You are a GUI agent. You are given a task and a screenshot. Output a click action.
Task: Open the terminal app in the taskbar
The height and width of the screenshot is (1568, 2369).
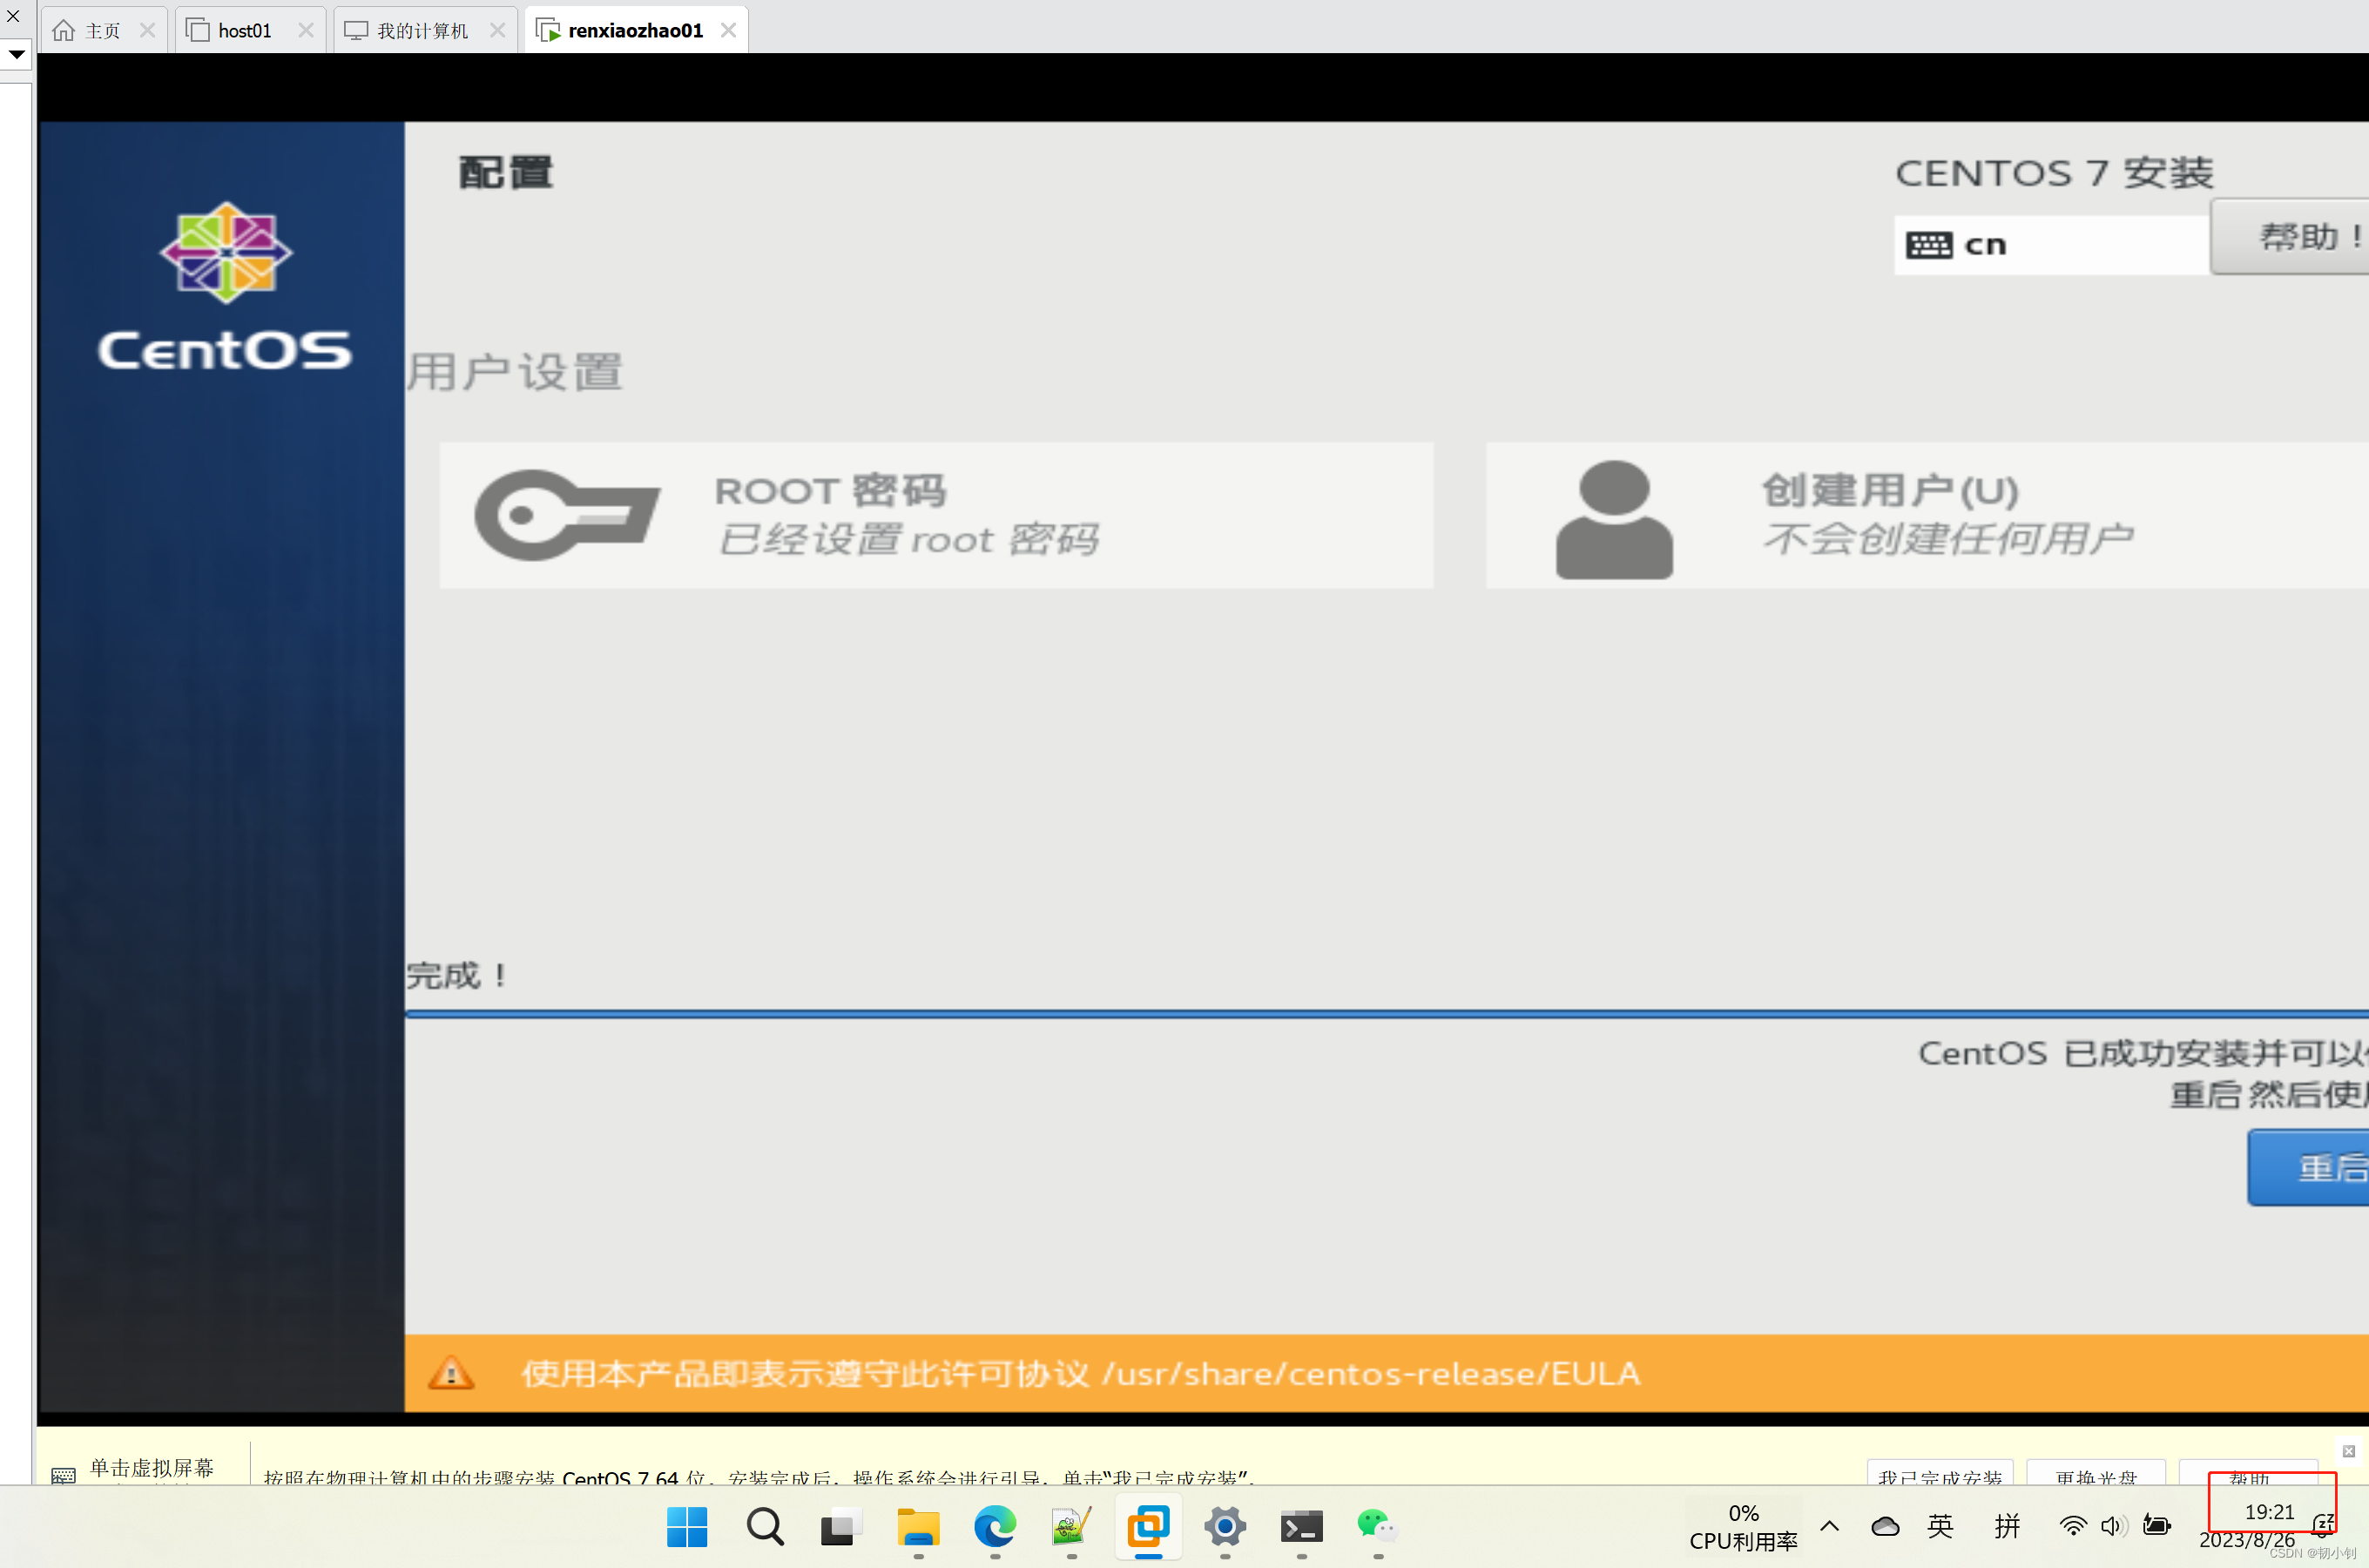pyautogui.click(x=1300, y=1526)
